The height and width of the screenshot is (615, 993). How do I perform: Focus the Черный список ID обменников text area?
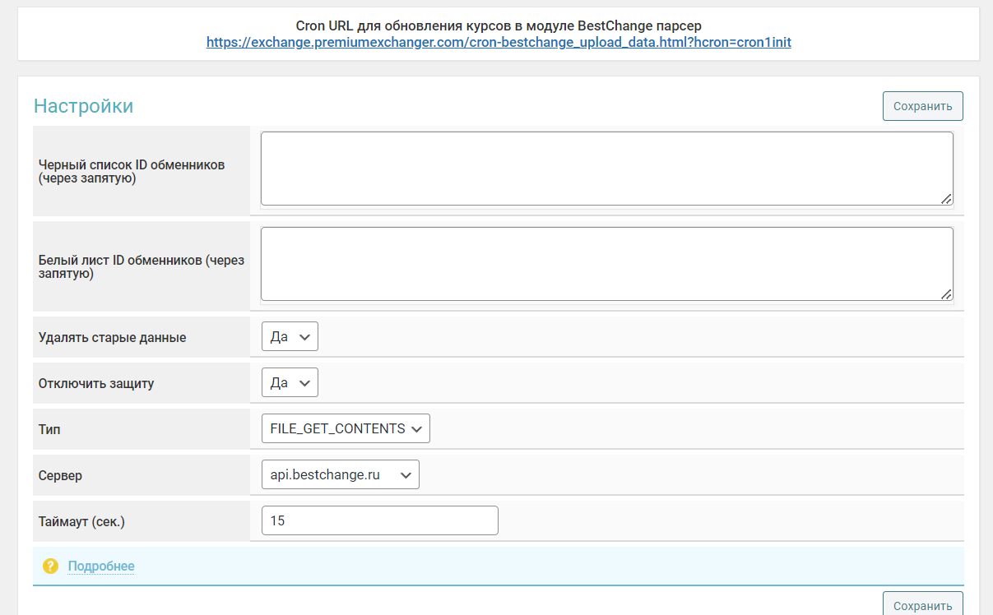(606, 169)
